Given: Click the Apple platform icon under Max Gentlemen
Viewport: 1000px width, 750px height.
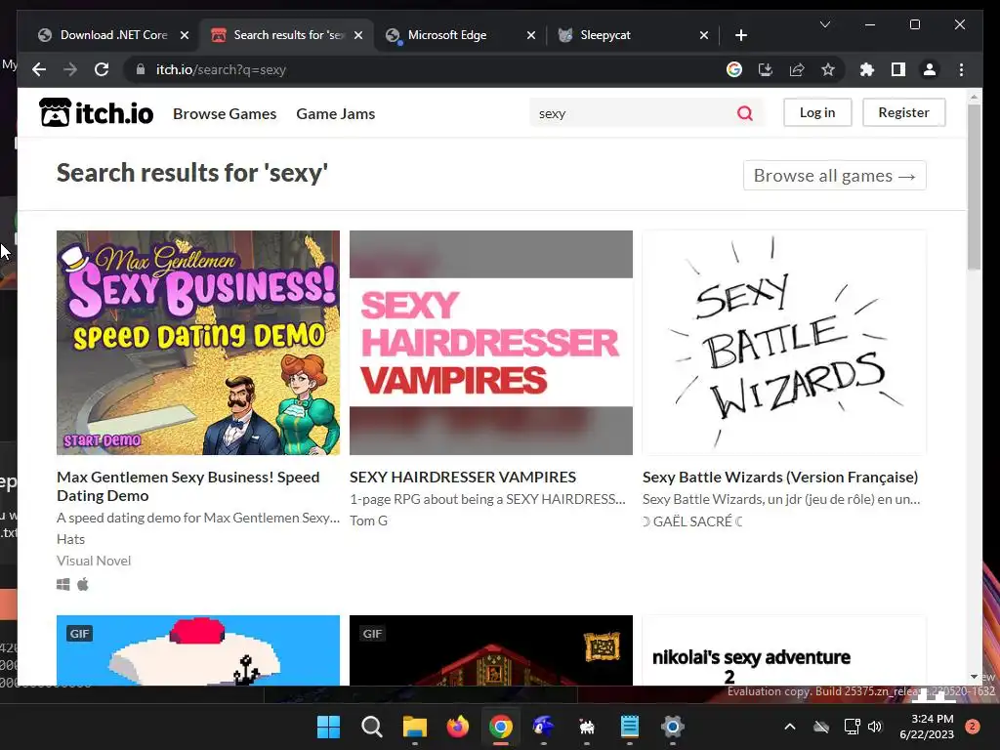Looking at the screenshot, I should point(83,584).
